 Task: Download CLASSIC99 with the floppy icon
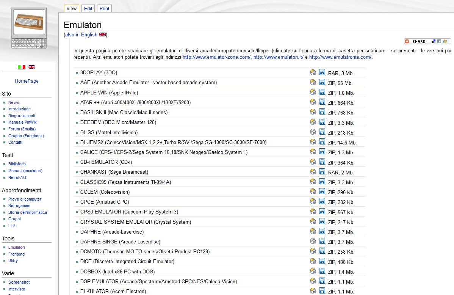click(x=322, y=181)
